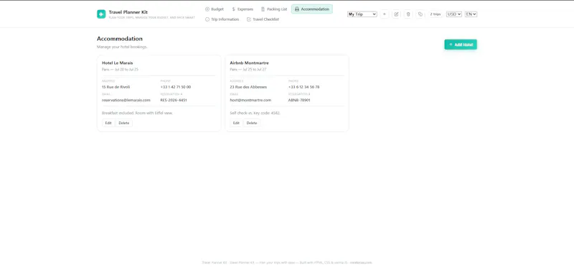Click the Travel Planner Kit app title
Viewport: 574px width, 273px height.
tap(128, 12)
